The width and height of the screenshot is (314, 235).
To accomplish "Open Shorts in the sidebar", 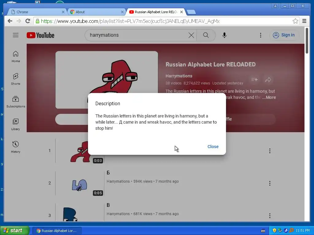I will (16, 79).
